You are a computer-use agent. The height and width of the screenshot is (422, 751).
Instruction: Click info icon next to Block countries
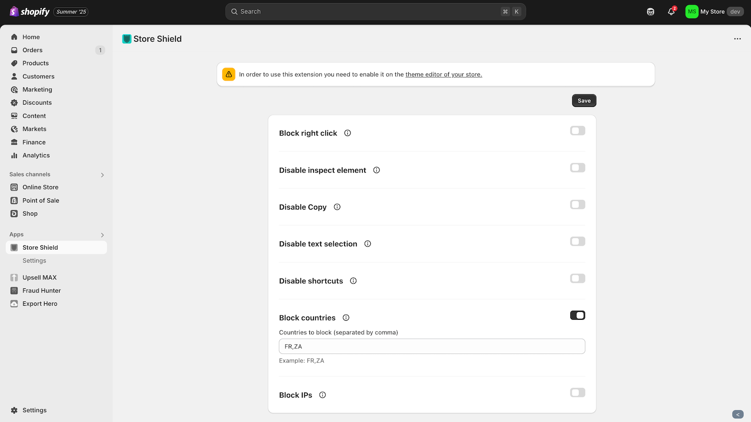346,318
